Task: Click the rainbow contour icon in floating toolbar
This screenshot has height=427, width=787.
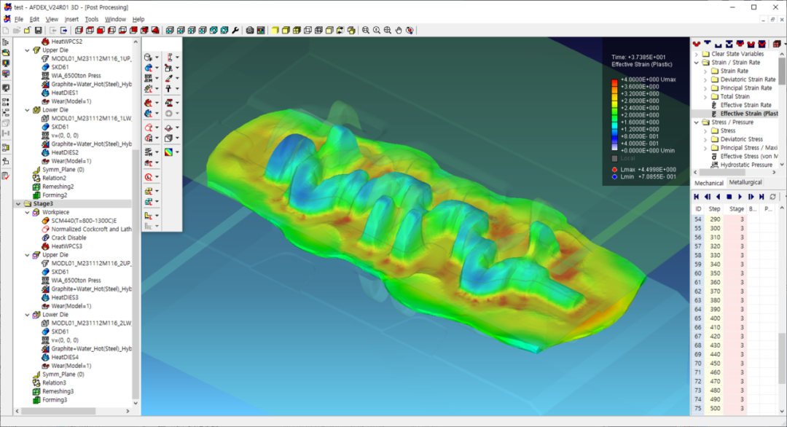Action: click(x=168, y=152)
